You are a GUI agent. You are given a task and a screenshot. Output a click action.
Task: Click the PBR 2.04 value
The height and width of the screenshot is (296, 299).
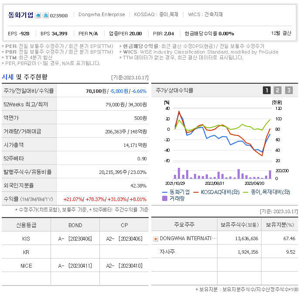click(163, 34)
